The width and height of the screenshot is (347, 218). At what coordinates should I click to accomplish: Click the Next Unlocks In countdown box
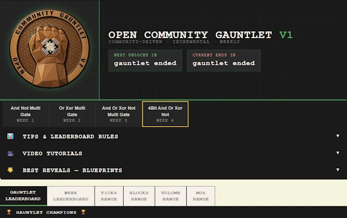pyautogui.click(x=145, y=60)
